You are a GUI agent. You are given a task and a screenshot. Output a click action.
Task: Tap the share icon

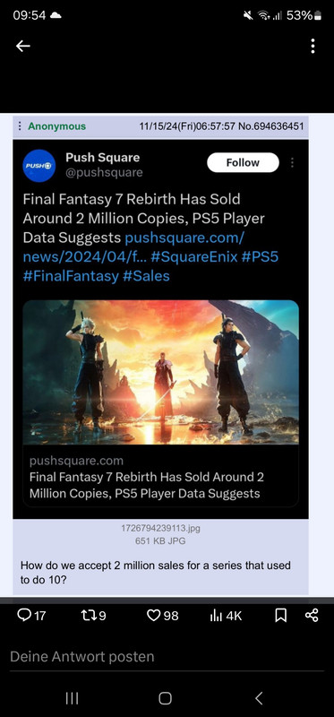click(x=311, y=616)
